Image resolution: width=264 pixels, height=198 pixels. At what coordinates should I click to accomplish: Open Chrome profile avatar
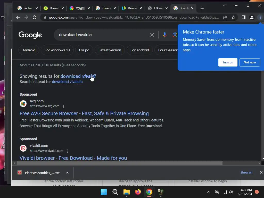252,17
